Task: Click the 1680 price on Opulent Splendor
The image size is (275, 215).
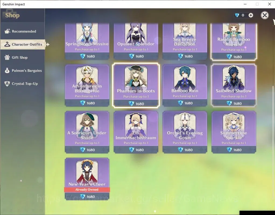Action: tap(140, 56)
